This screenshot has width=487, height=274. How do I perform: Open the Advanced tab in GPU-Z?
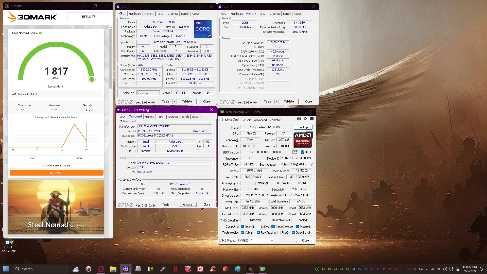(260, 120)
